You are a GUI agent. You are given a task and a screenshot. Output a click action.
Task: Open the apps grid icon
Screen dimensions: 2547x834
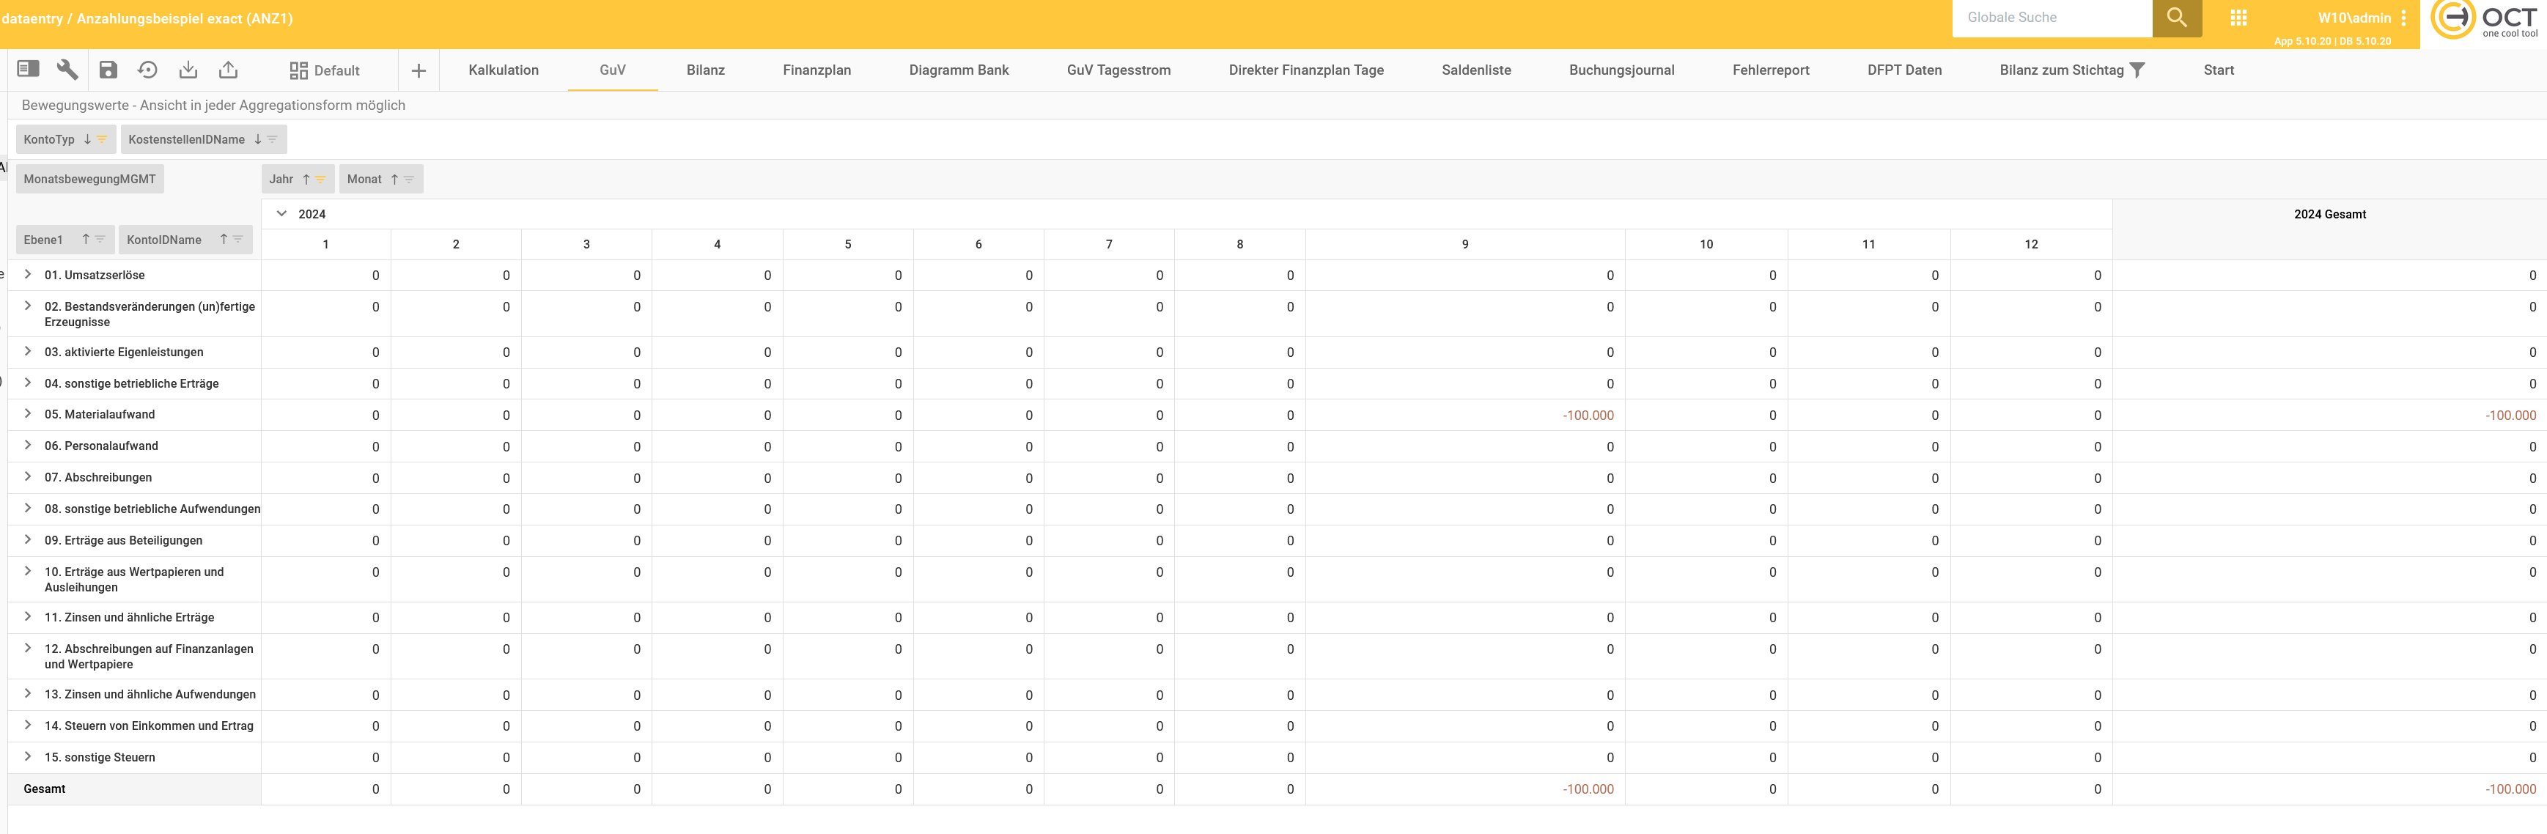click(2238, 18)
